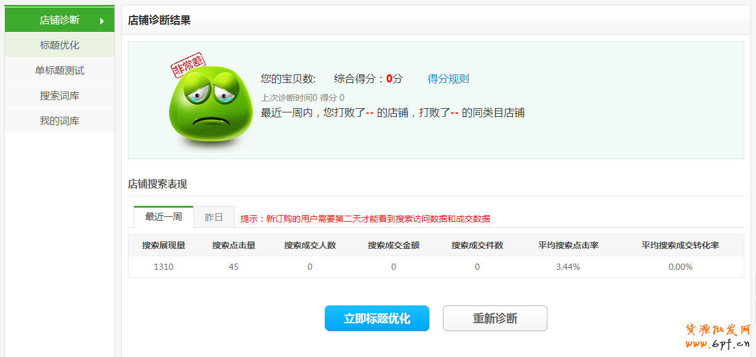Switch to the 昨日 tab
Screen dimensions: 756x357
pyautogui.click(x=213, y=218)
